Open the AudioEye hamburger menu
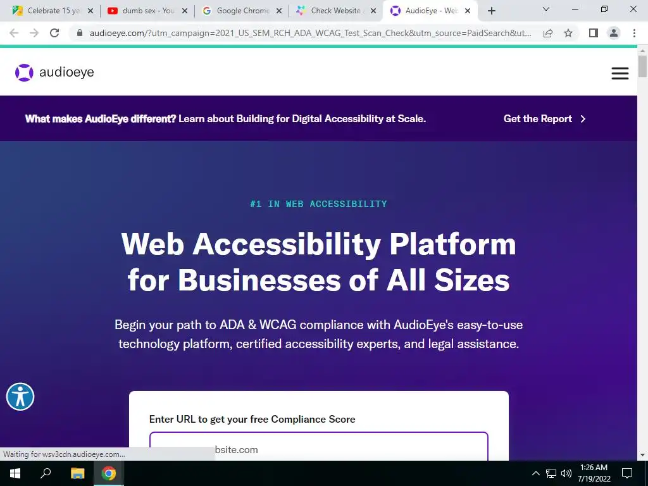This screenshot has width=648, height=486. pyautogui.click(x=620, y=73)
